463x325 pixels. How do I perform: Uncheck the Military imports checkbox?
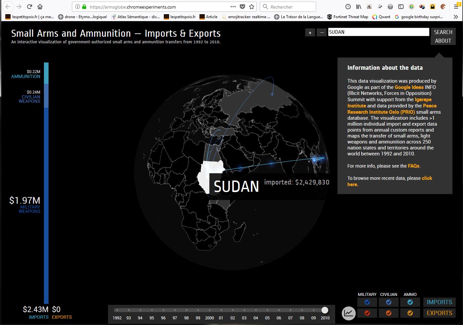coord(367,302)
